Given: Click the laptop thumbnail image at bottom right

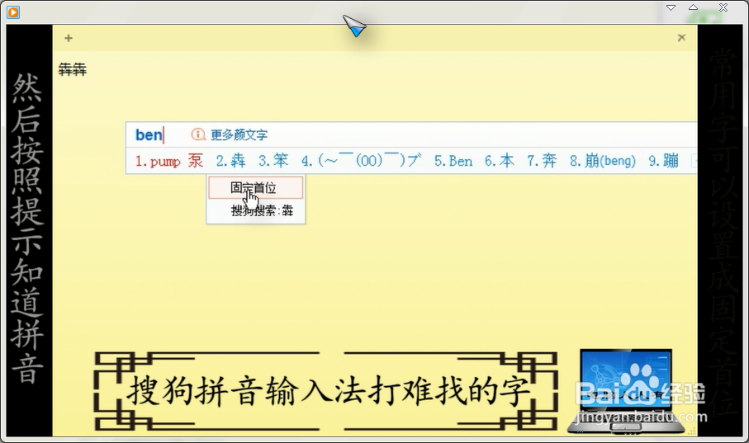Looking at the screenshot, I should [626, 390].
